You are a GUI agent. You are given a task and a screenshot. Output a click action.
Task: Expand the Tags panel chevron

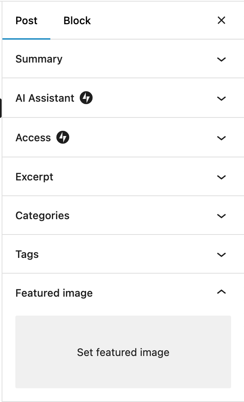tap(221, 255)
